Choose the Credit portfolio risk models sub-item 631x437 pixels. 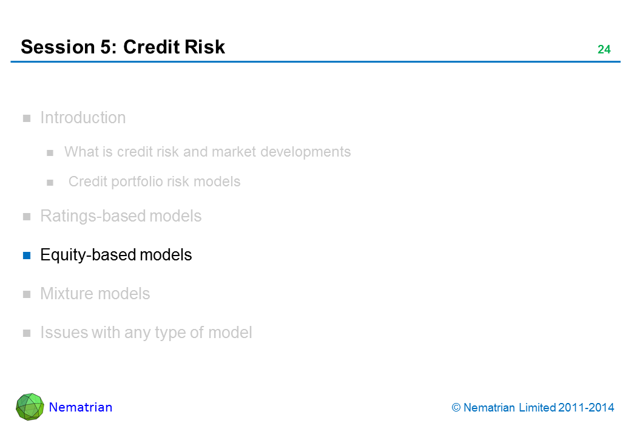pos(154,181)
